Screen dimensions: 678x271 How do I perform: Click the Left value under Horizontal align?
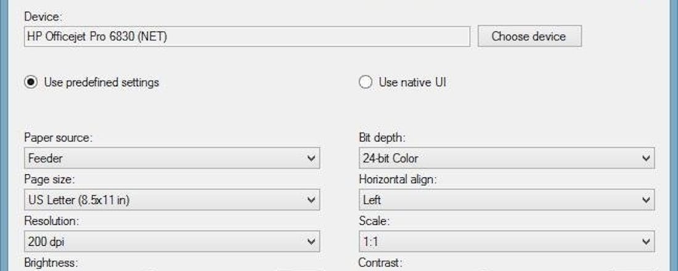point(372,200)
